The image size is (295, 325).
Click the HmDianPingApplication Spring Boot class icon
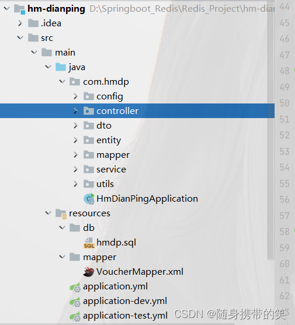click(x=89, y=199)
